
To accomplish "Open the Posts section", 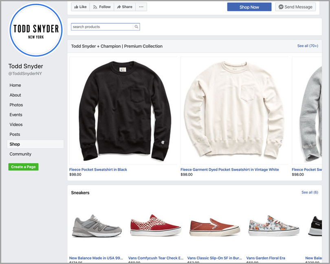I will [x=15, y=134].
